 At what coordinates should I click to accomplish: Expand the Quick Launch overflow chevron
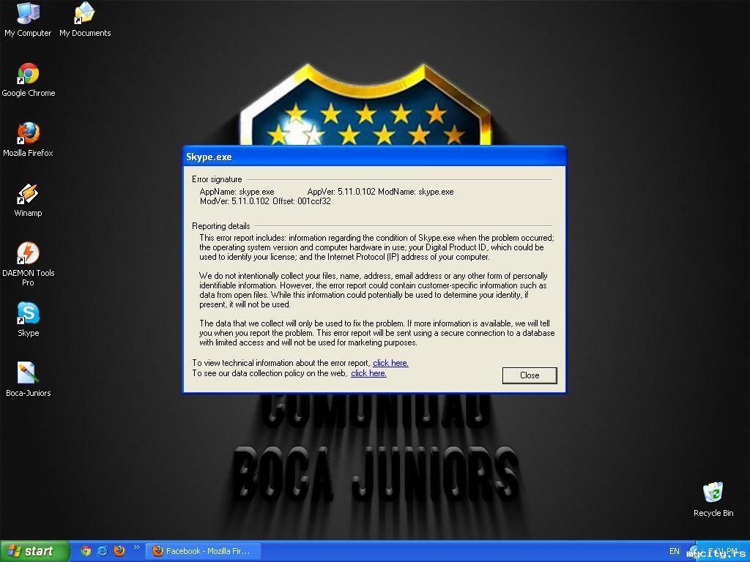(x=137, y=547)
